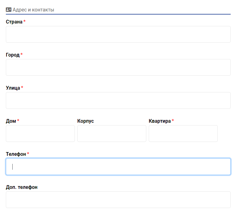Focus the Корпус text box

(x=112, y=134)
